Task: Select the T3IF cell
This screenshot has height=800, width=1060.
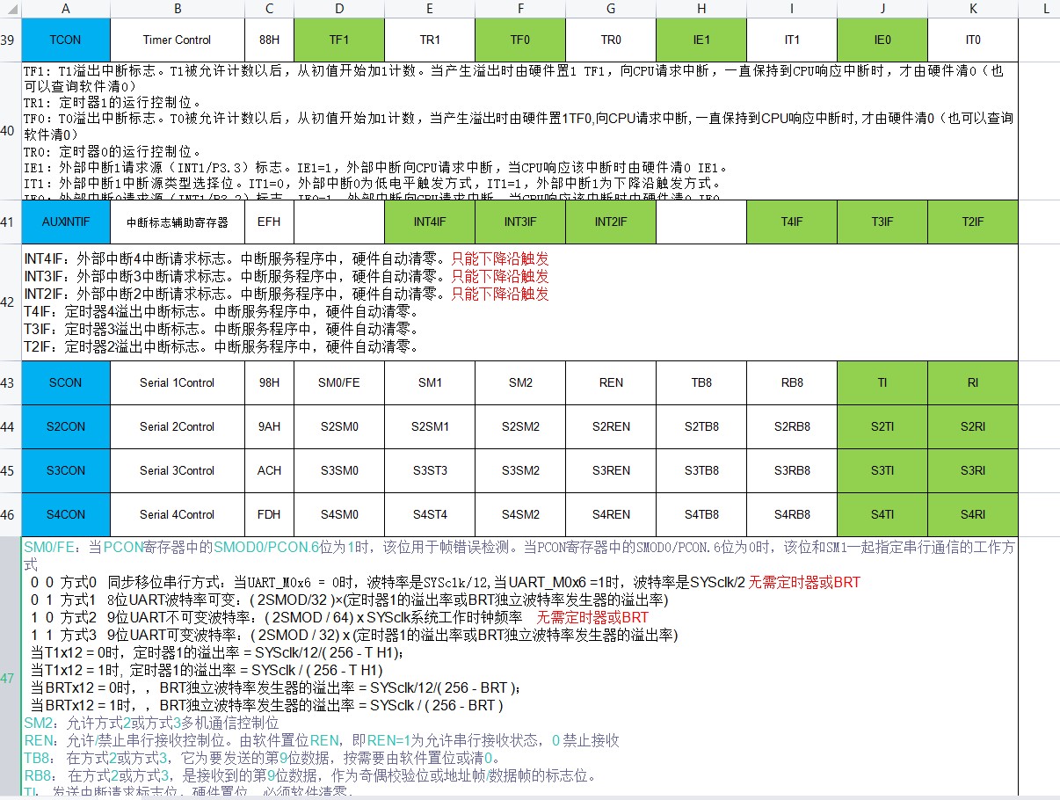Action: coord(882,222)
